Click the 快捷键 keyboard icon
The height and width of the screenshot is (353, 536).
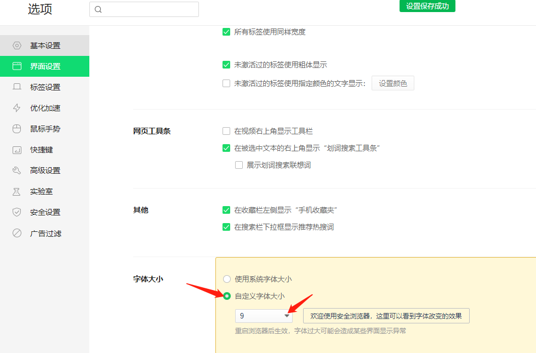click(17, 150)
